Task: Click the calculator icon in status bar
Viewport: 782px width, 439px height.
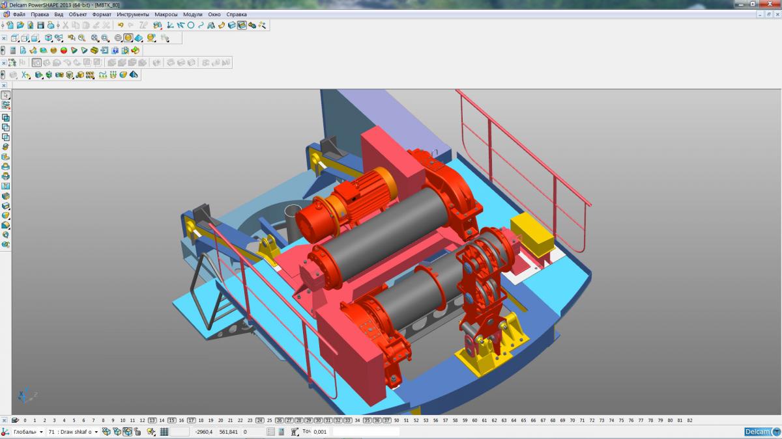Action: 281,431
